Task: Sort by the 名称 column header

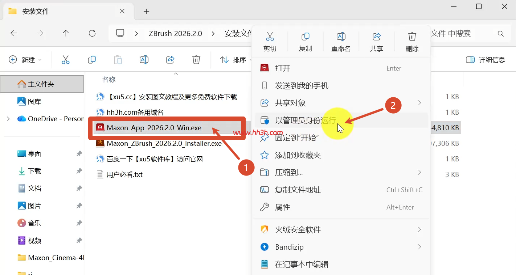Action: tap(109, 80)
